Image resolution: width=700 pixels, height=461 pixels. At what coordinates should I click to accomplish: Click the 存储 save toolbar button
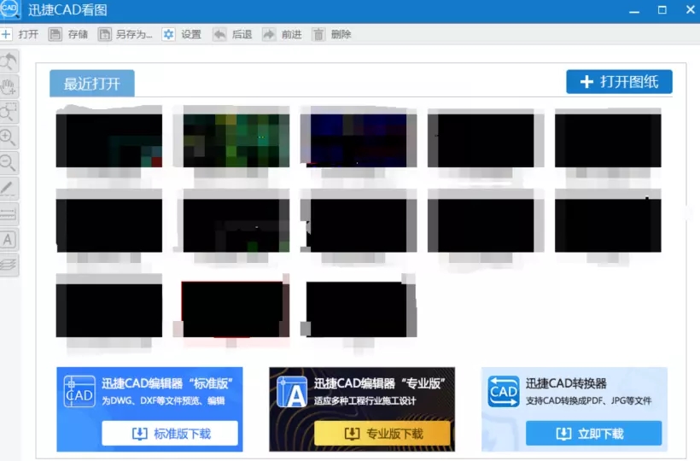(x=68, y=34)
